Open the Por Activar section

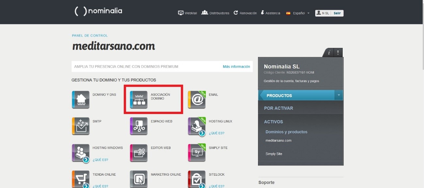278,108
